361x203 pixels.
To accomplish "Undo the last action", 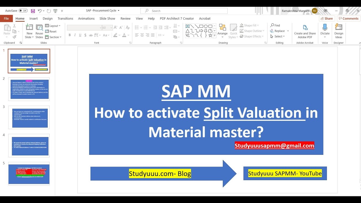I will pyautogui.click(x=39, y=11).
